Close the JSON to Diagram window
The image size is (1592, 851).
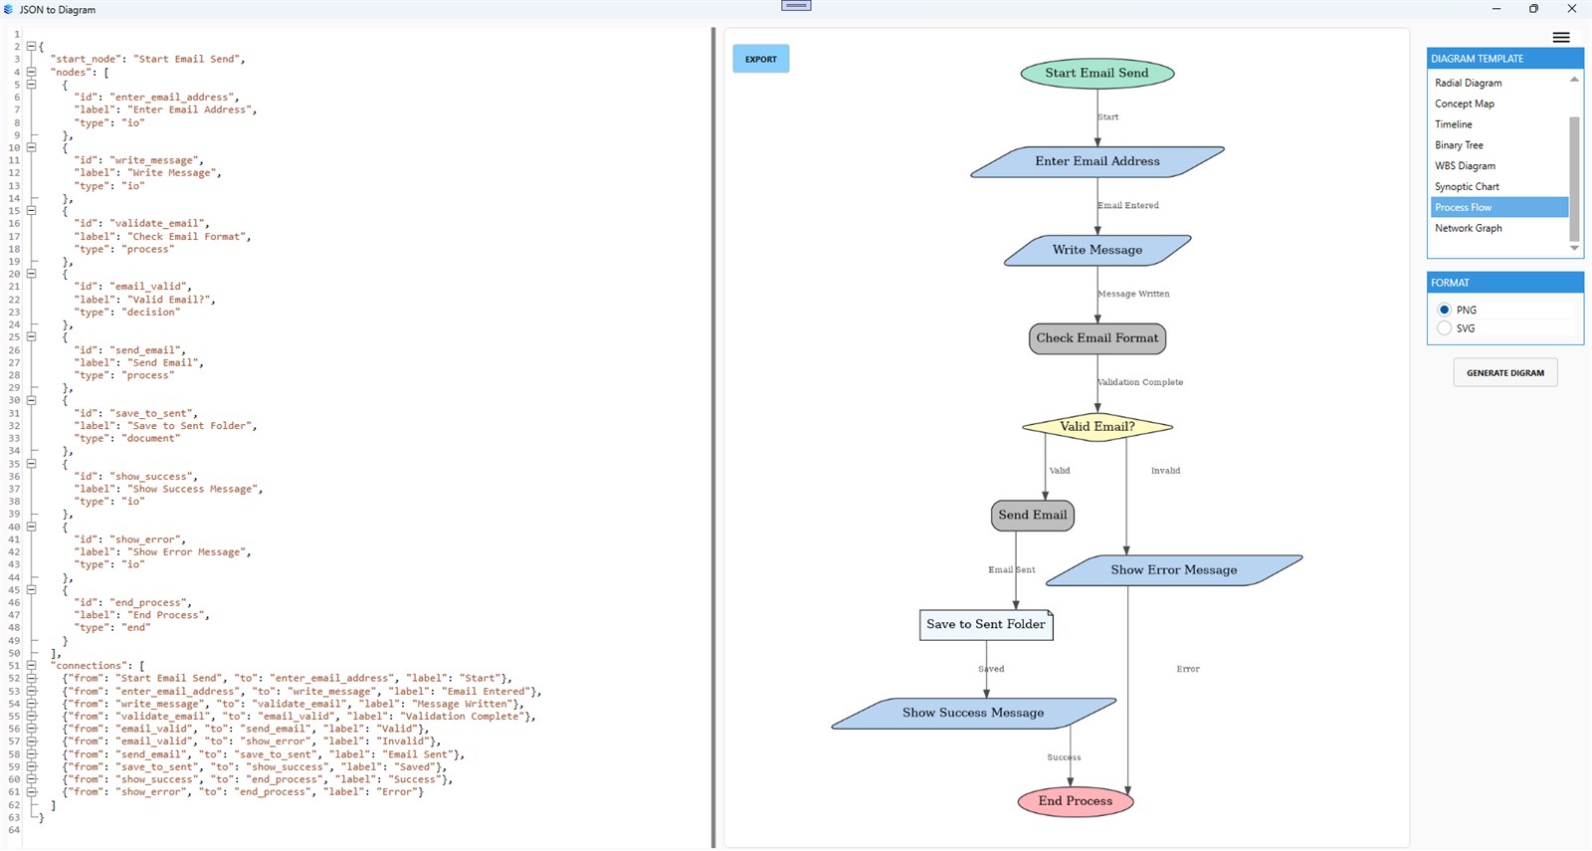1572,9
